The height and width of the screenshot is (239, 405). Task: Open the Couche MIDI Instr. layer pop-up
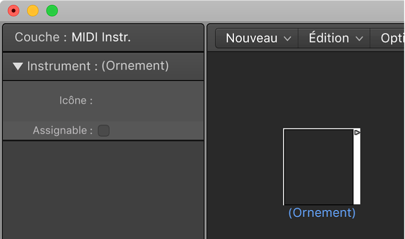pyautogui.click(x=101, y=37)
